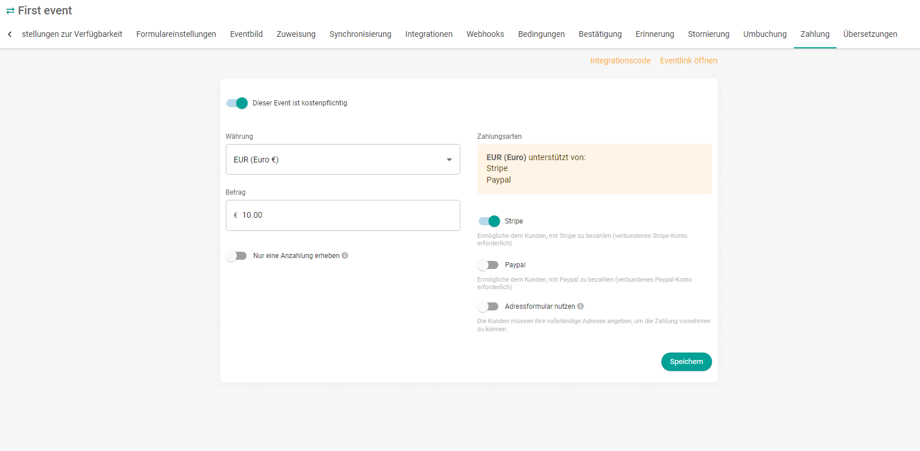Click info icon next to Adressformular nutzen
Viewport: 920px width, 451px height.
(x=580, y=306)
